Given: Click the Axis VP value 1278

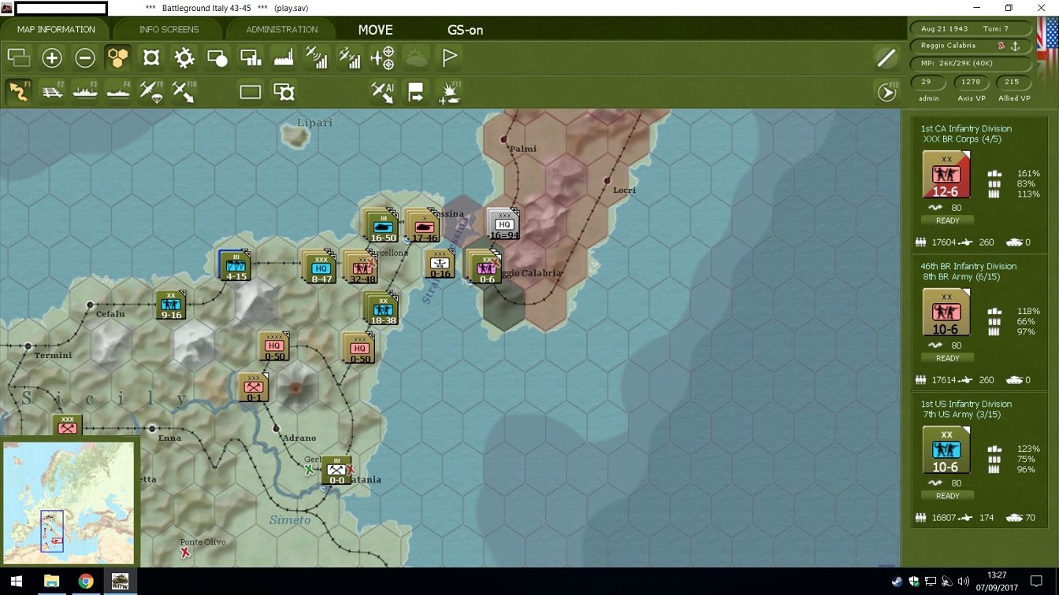Looking at the screenshot, I should pos(971,82).
